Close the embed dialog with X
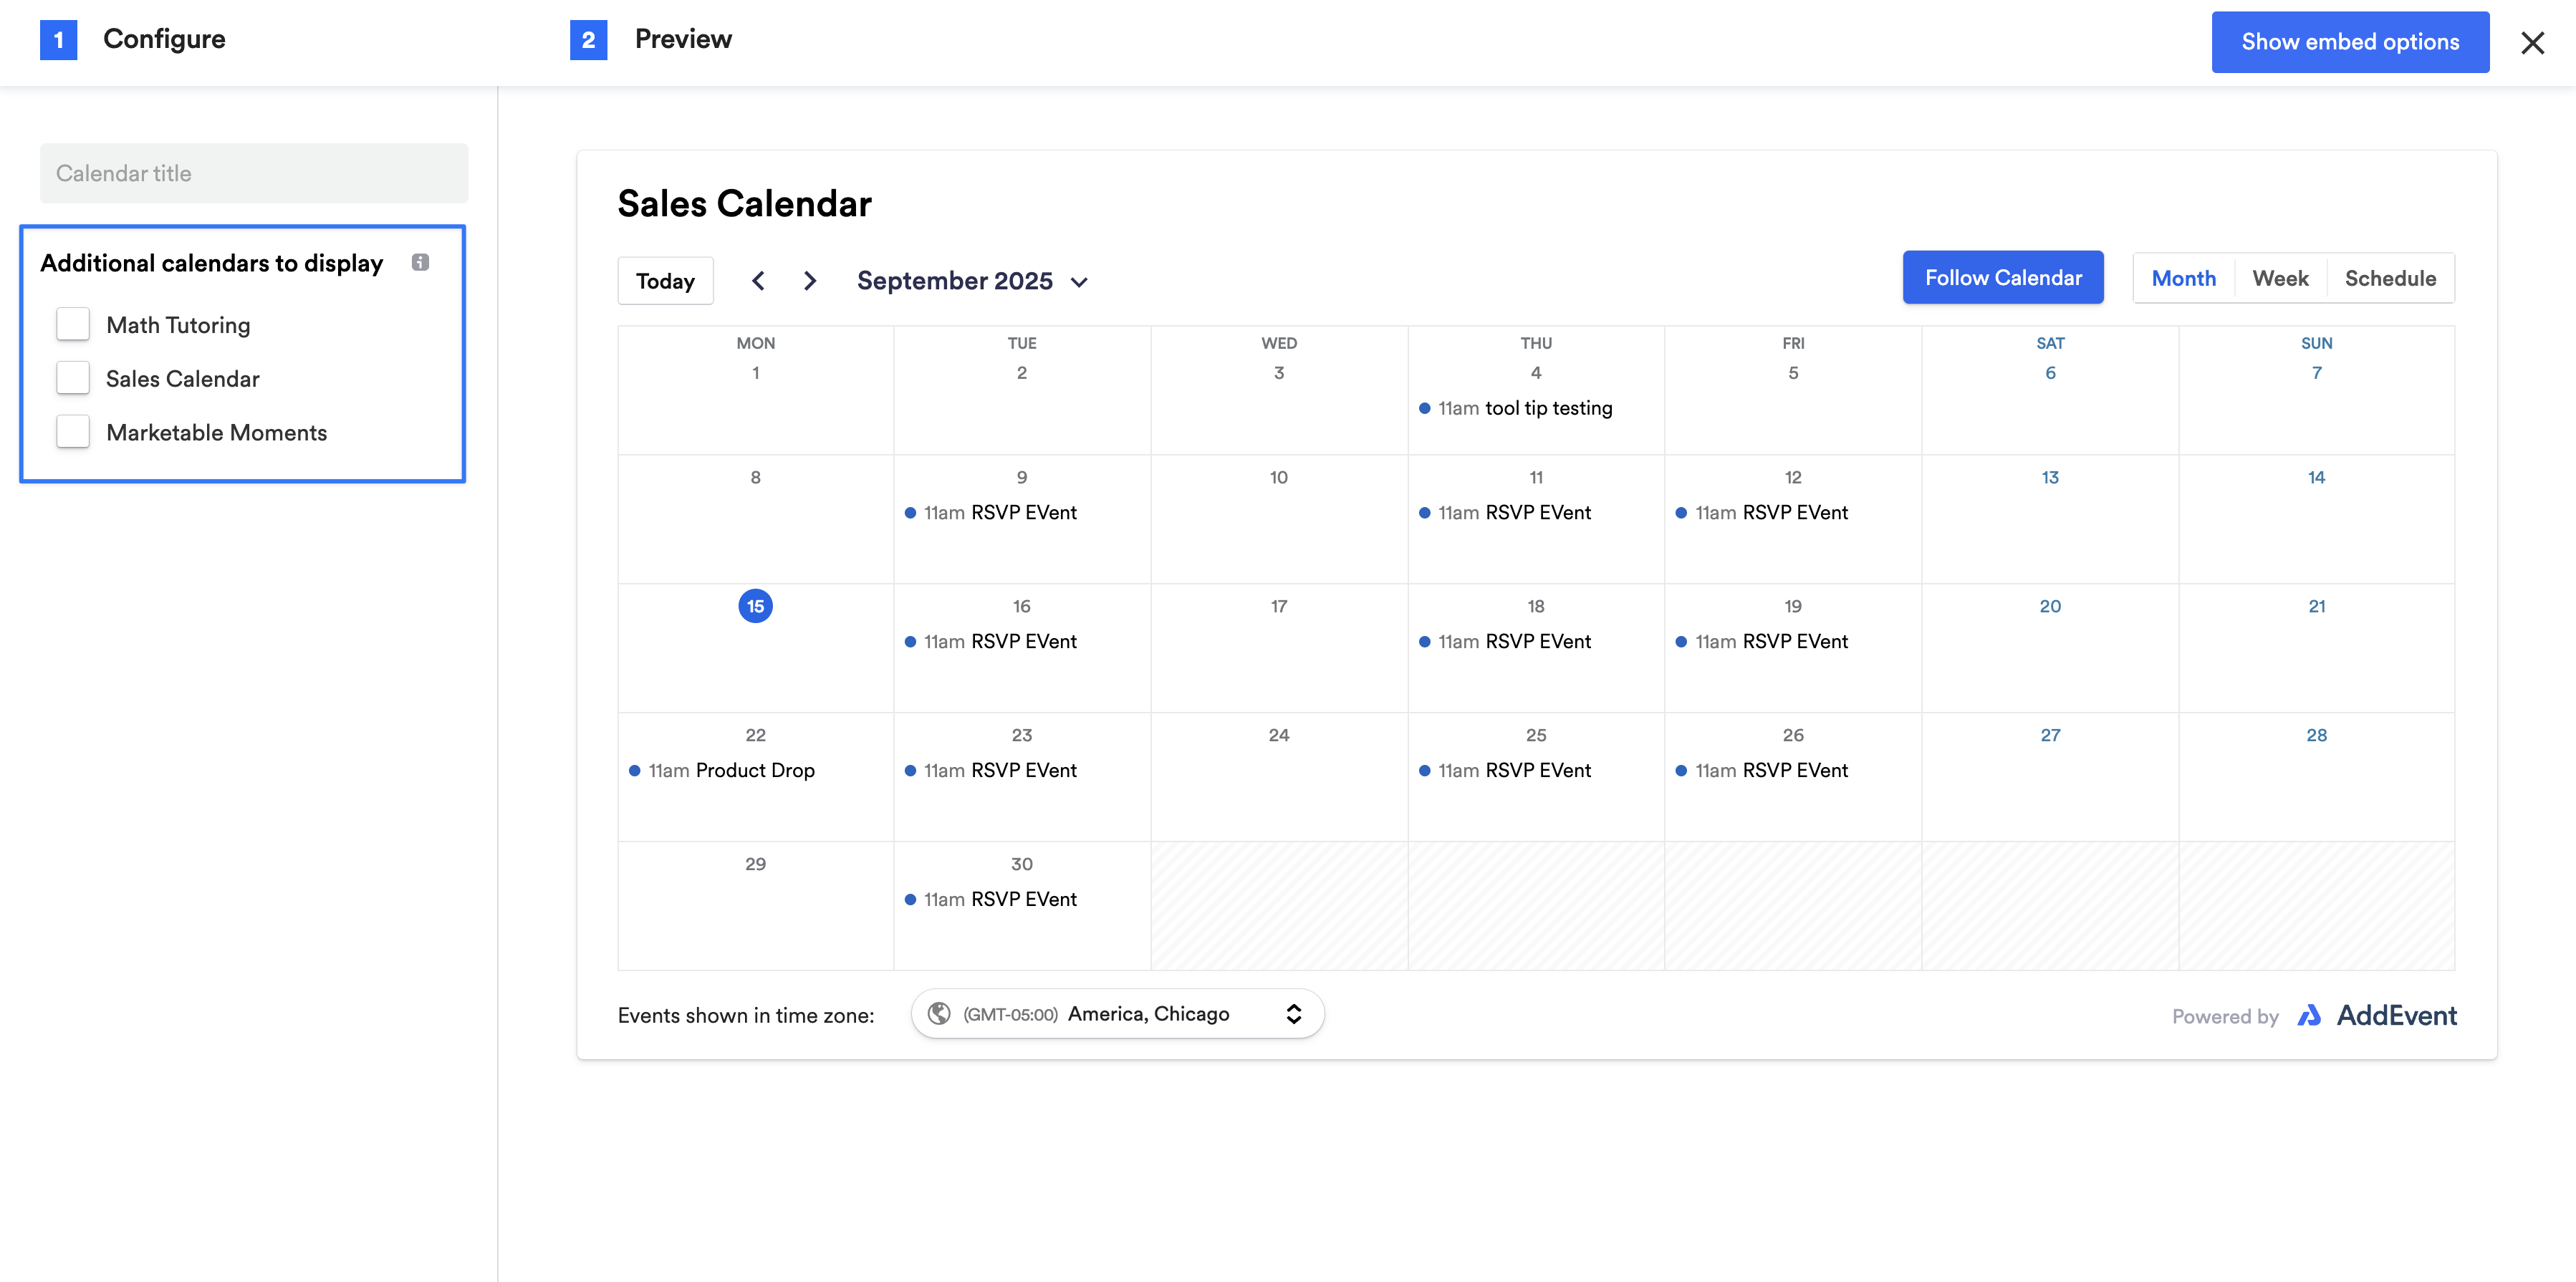 tap(2532, 43)
